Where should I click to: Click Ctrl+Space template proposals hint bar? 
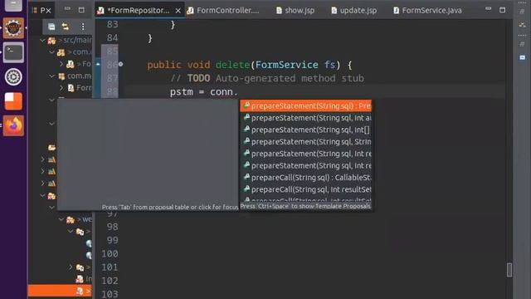305,206
